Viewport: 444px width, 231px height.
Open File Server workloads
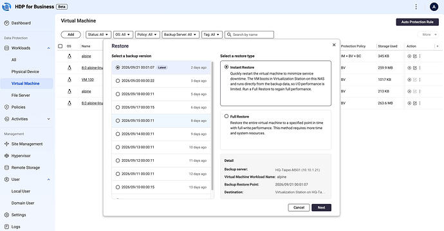pos(21,96)
